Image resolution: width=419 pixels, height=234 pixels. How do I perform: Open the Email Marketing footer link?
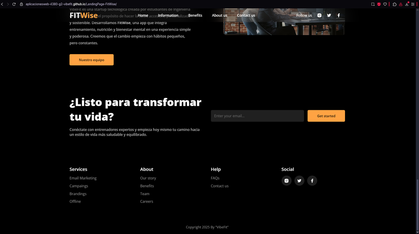[x=83, y=178]
